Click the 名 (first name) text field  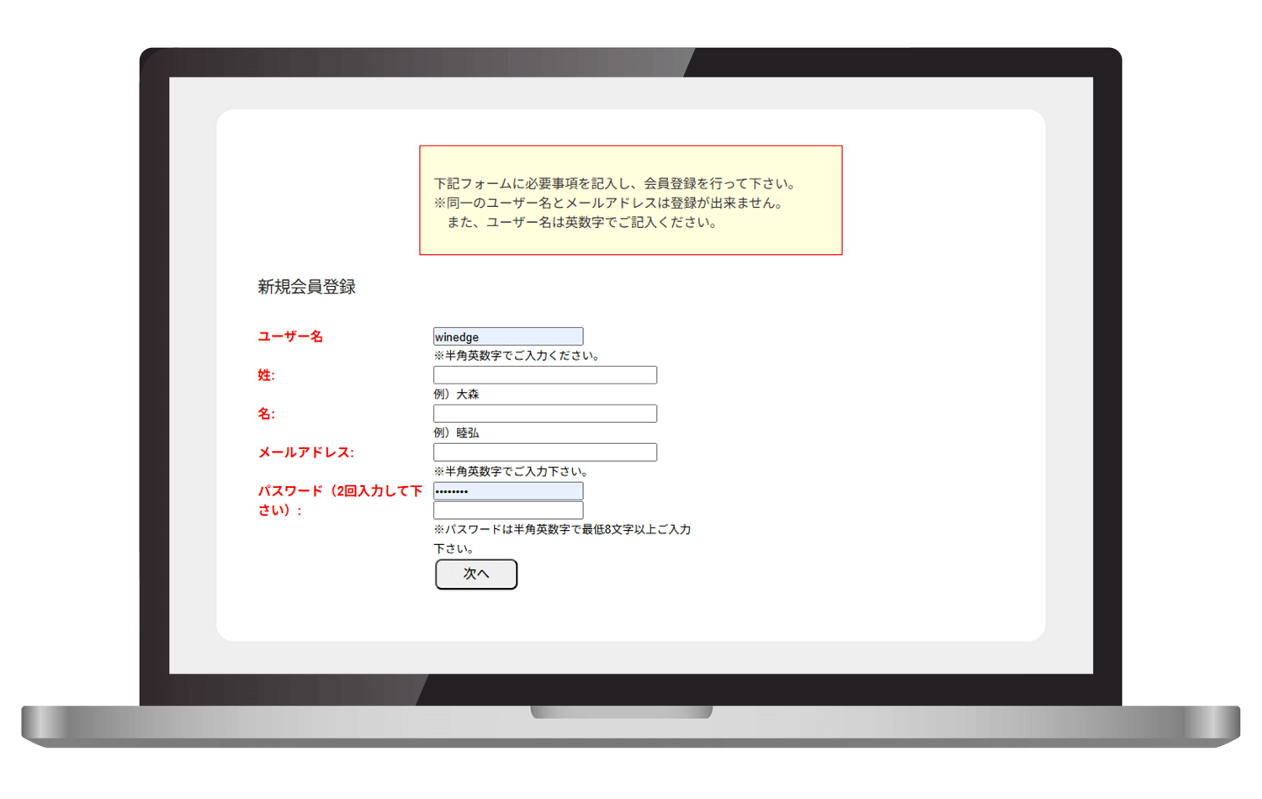pyautogui.click(x=544, y=414)
